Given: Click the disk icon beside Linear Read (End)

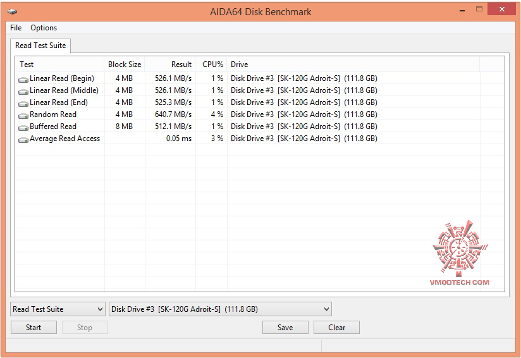Looking at the screenshot, I should pyautogui.click(x=23, y=103).
